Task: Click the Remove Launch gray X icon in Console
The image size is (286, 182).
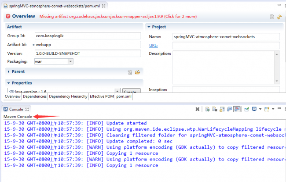Action: pyautogui.click(x=198, y=109)
